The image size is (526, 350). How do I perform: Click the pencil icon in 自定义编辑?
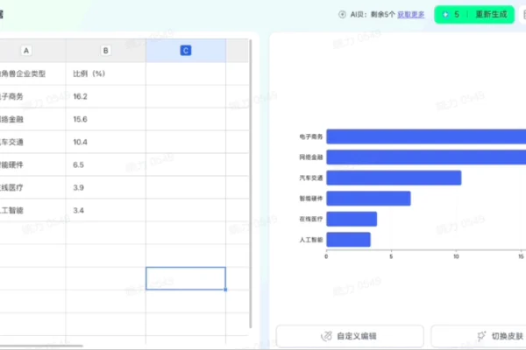[x=326, y=336]
